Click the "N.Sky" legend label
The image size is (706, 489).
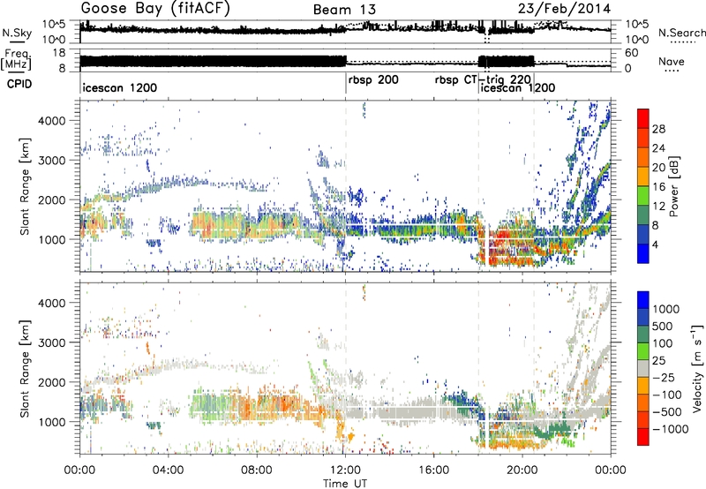17,33
